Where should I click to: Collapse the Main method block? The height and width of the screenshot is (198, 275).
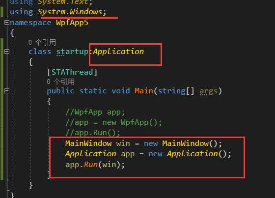click(x=7, y=91)
